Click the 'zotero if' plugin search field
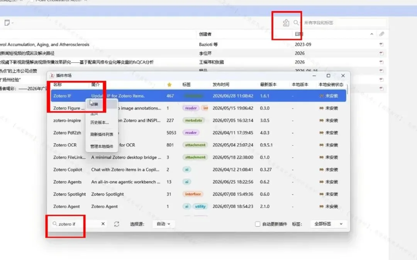This screenshot has width=417, height=260. coord(79,224)
